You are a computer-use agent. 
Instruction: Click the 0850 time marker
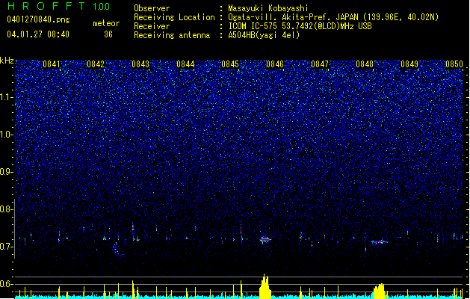(454, 64)
